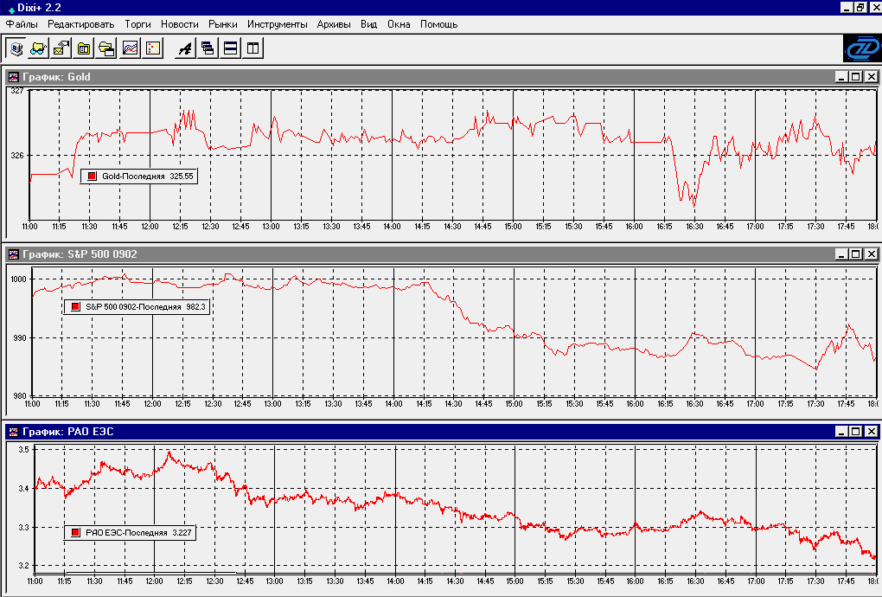Image resolution: width=882 pixels, height=597 pixels.
Task: Open the Редактировать menu
Action: [x=81, y=24]
